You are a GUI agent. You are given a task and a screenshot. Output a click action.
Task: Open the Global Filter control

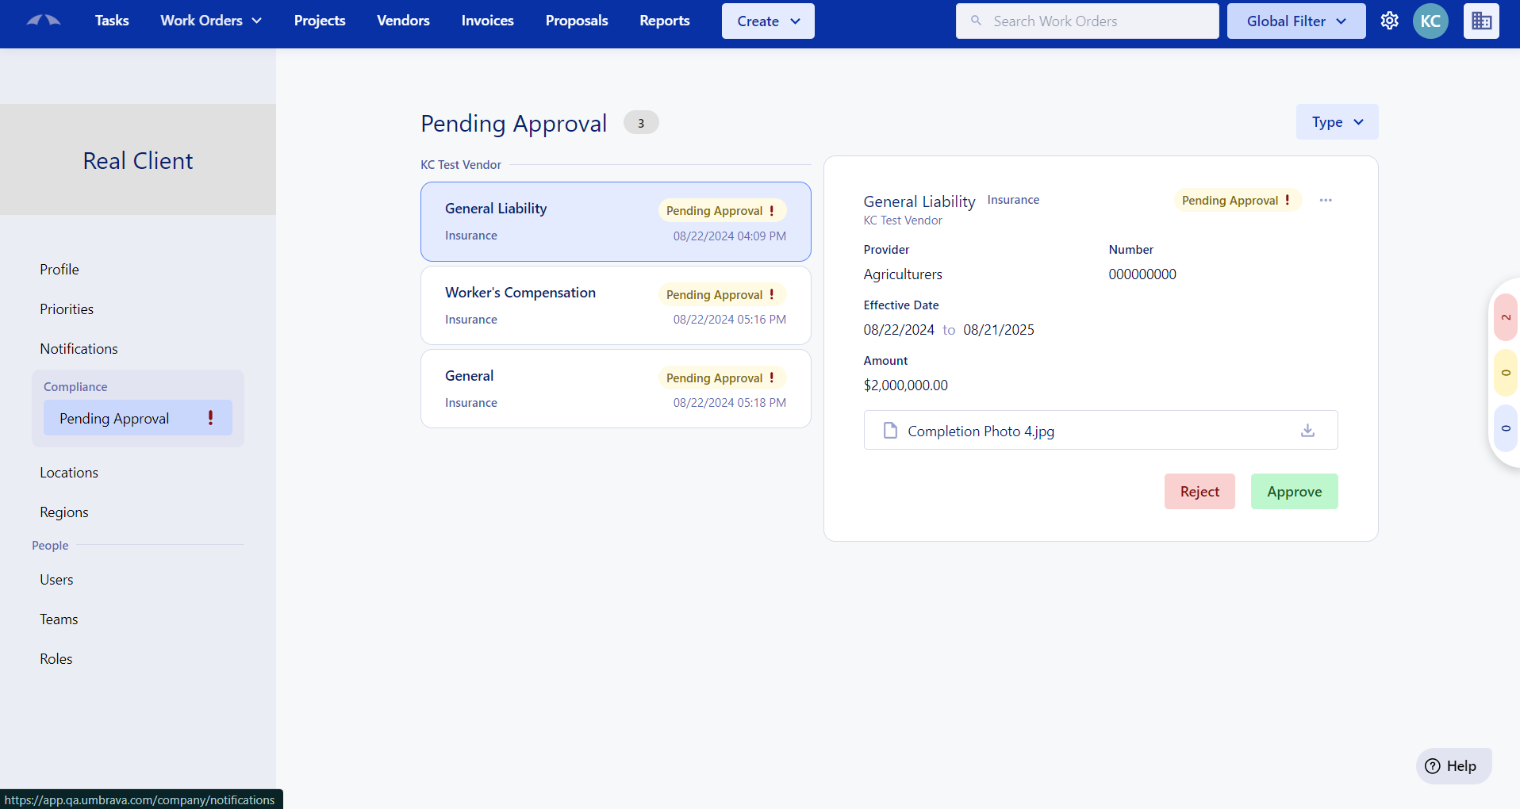(1295, 21)
